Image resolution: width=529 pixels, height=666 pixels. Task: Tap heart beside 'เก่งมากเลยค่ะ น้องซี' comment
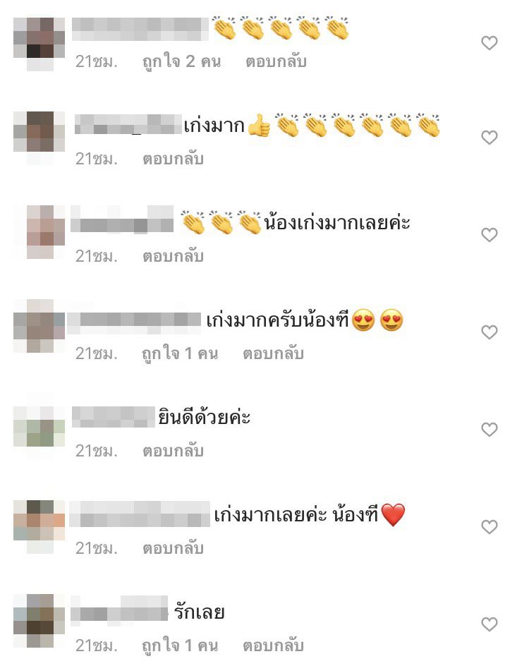(489, 527)
